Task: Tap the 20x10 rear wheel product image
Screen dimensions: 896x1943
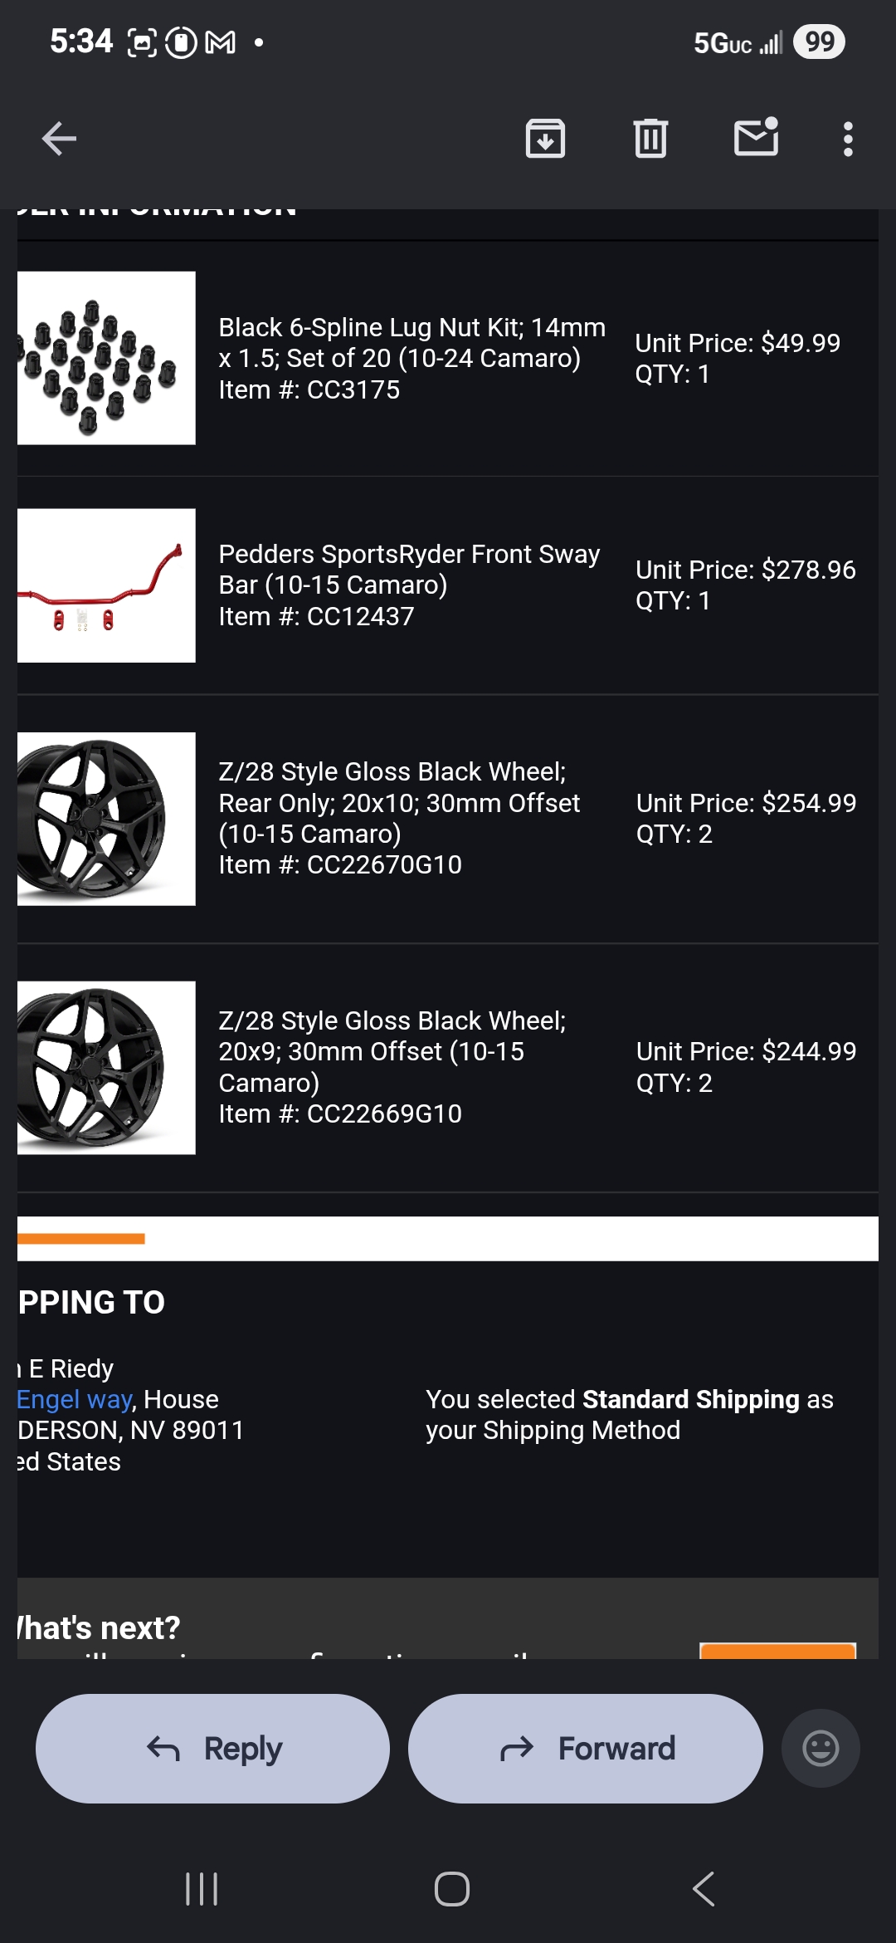Action: [106, 819]
